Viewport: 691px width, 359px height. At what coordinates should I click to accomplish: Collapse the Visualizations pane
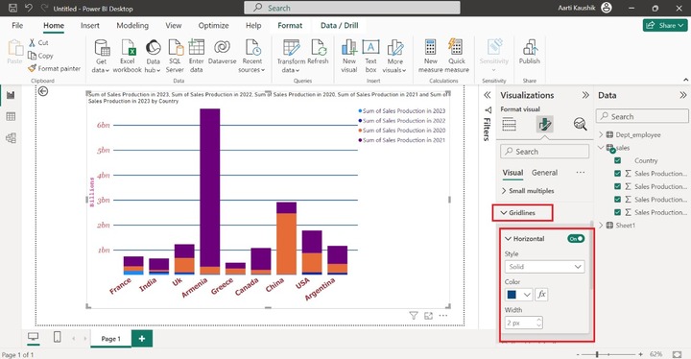(x=585, y=95)
